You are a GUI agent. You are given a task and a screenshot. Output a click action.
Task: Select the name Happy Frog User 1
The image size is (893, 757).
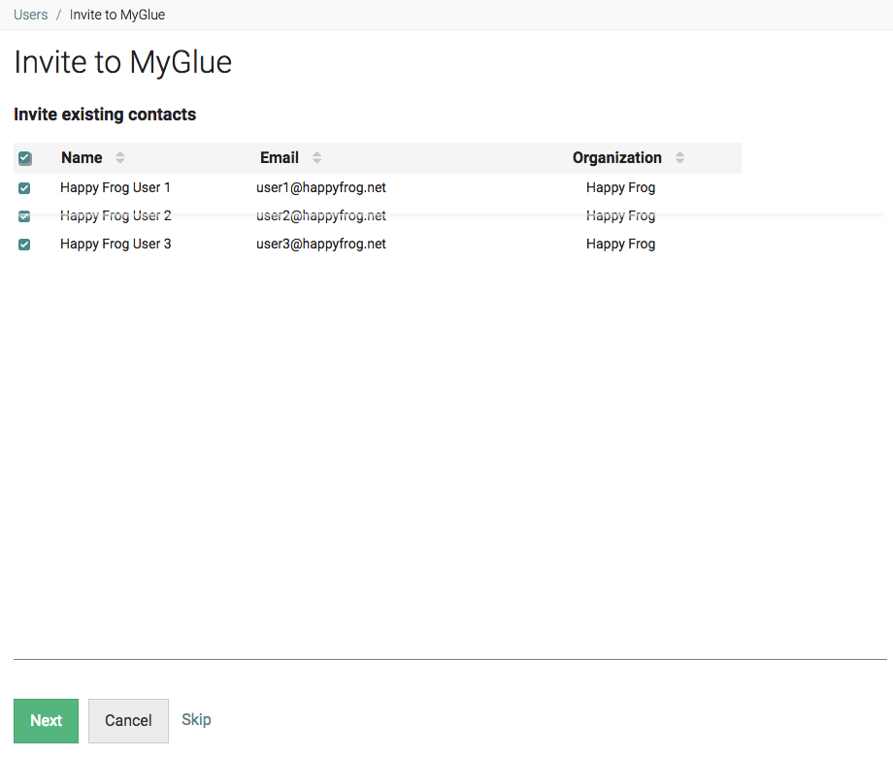tap(116, 187)
